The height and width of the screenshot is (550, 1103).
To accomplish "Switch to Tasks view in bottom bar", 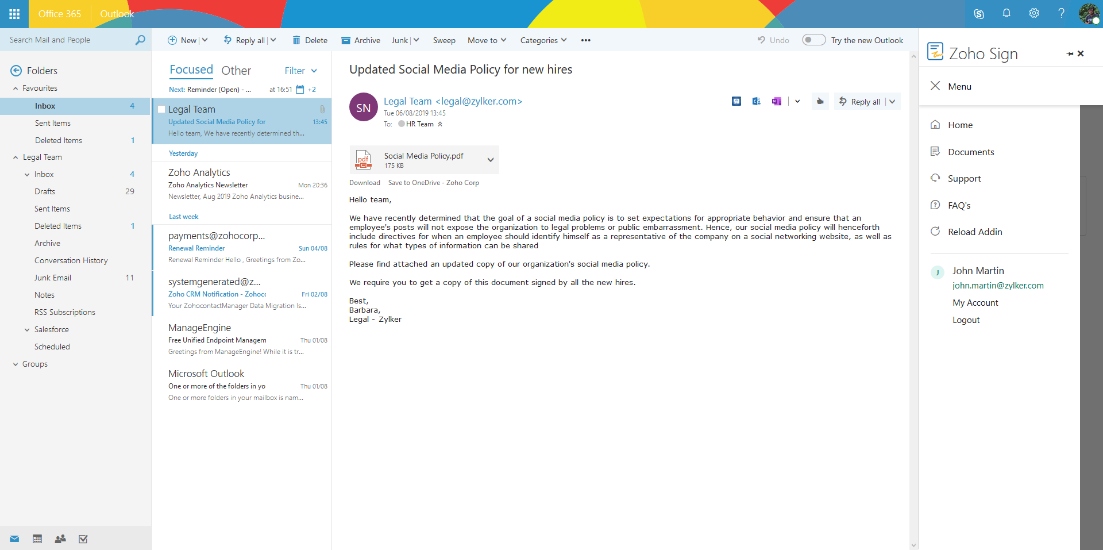I will click(83, 539).
